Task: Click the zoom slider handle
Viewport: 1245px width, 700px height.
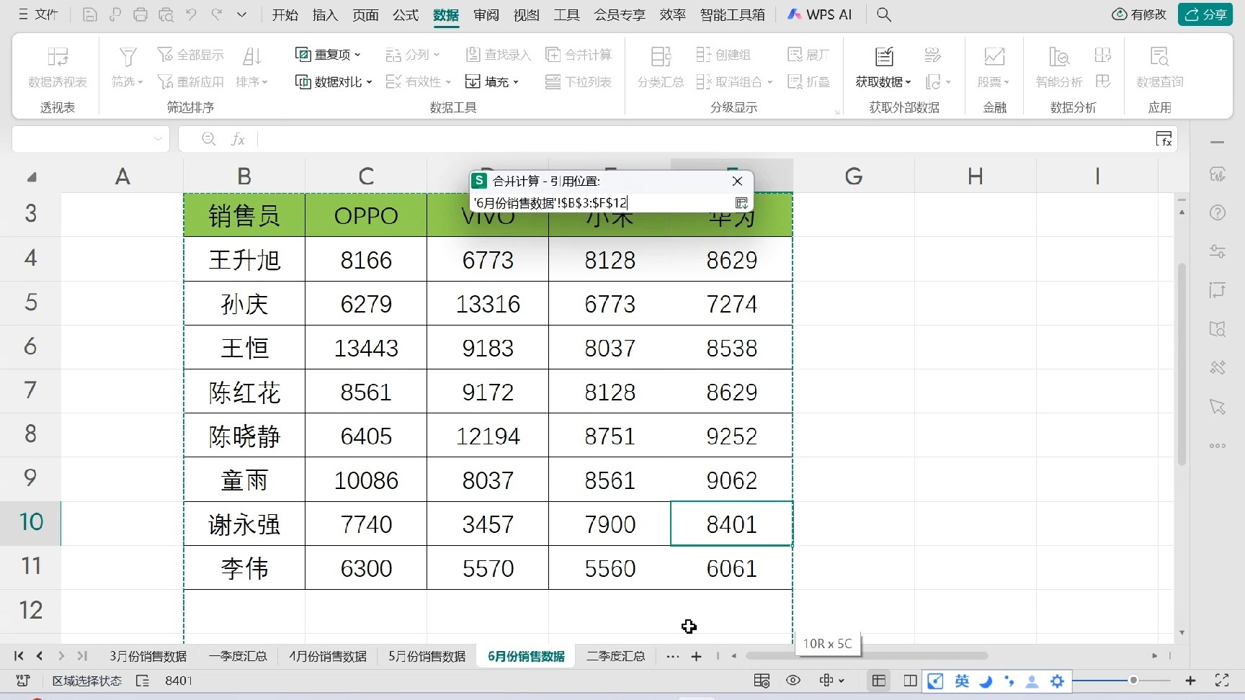Action: [x=1133, y=681]
